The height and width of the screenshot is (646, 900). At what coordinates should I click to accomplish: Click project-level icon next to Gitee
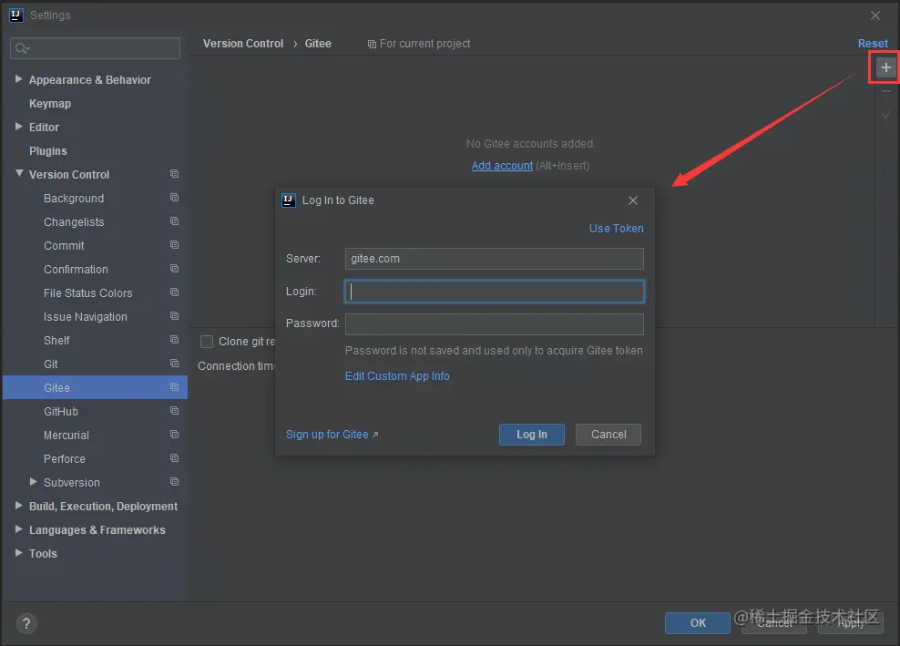coord(175,387)
